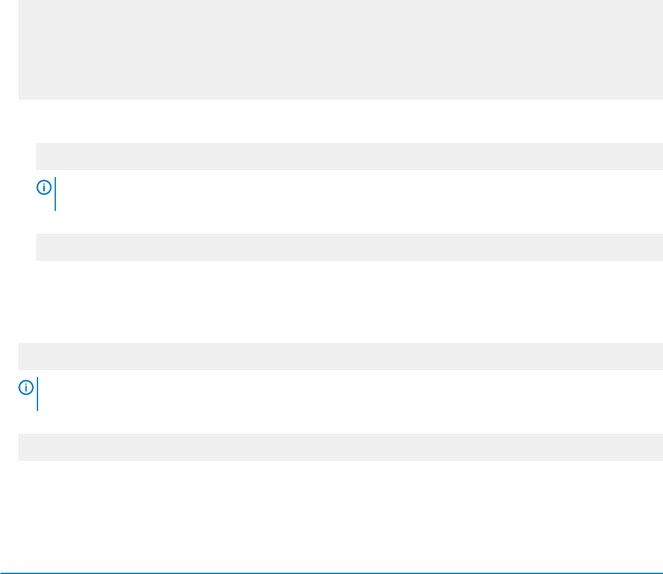This screenshot has height=574, width=663.
Task: Click the blue vertical bar beside lower info icon
Action: pos(37,394)
